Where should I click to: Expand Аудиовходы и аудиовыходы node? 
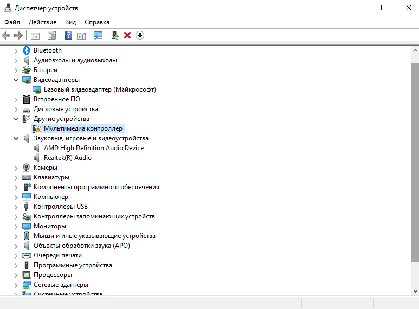click(x=16, y=60)
